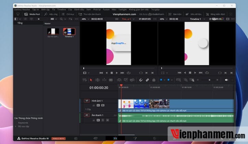Open the Cut page icon at bottom
The image size is (248, 144).
[95, 138]
